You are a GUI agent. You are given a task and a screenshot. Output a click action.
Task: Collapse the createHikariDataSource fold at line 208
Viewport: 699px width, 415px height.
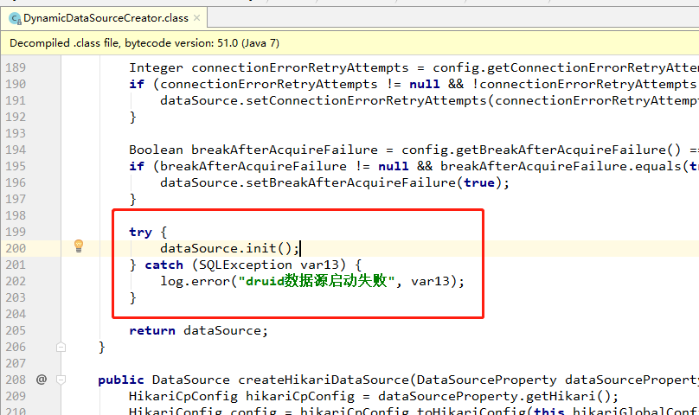[x=61, y=380]
